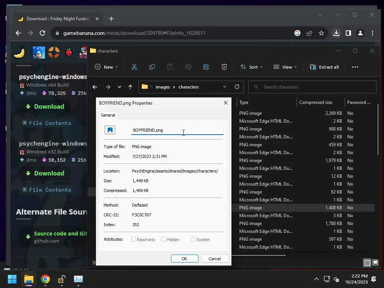Open the Sort dropdown menu
384x288 pixels.
pyautogui.click(x=252, y=67)
